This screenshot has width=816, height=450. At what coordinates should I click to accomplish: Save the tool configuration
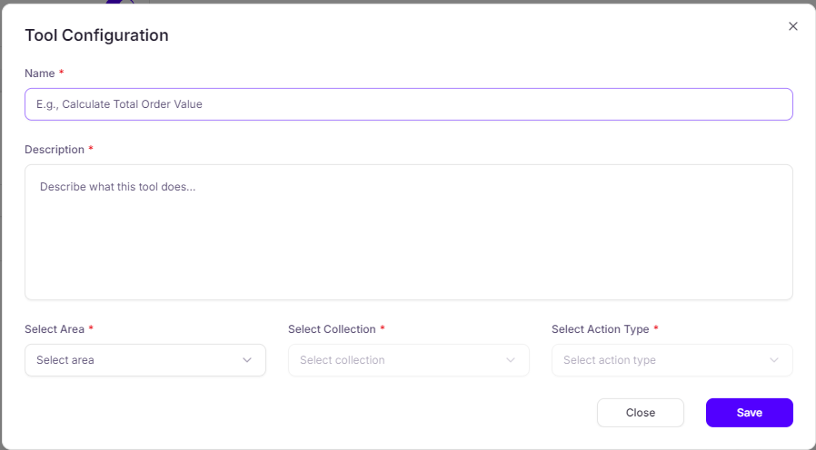point(749,413)
